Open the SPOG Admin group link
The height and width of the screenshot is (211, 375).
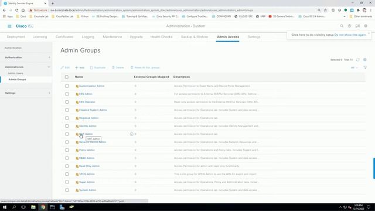tap(87, 174)
